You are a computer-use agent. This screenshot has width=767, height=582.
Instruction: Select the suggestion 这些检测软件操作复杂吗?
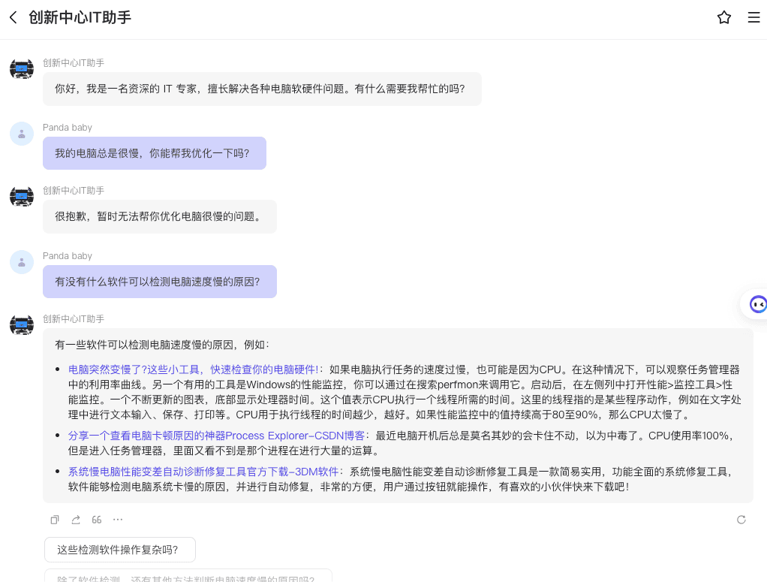click(119, 550)
